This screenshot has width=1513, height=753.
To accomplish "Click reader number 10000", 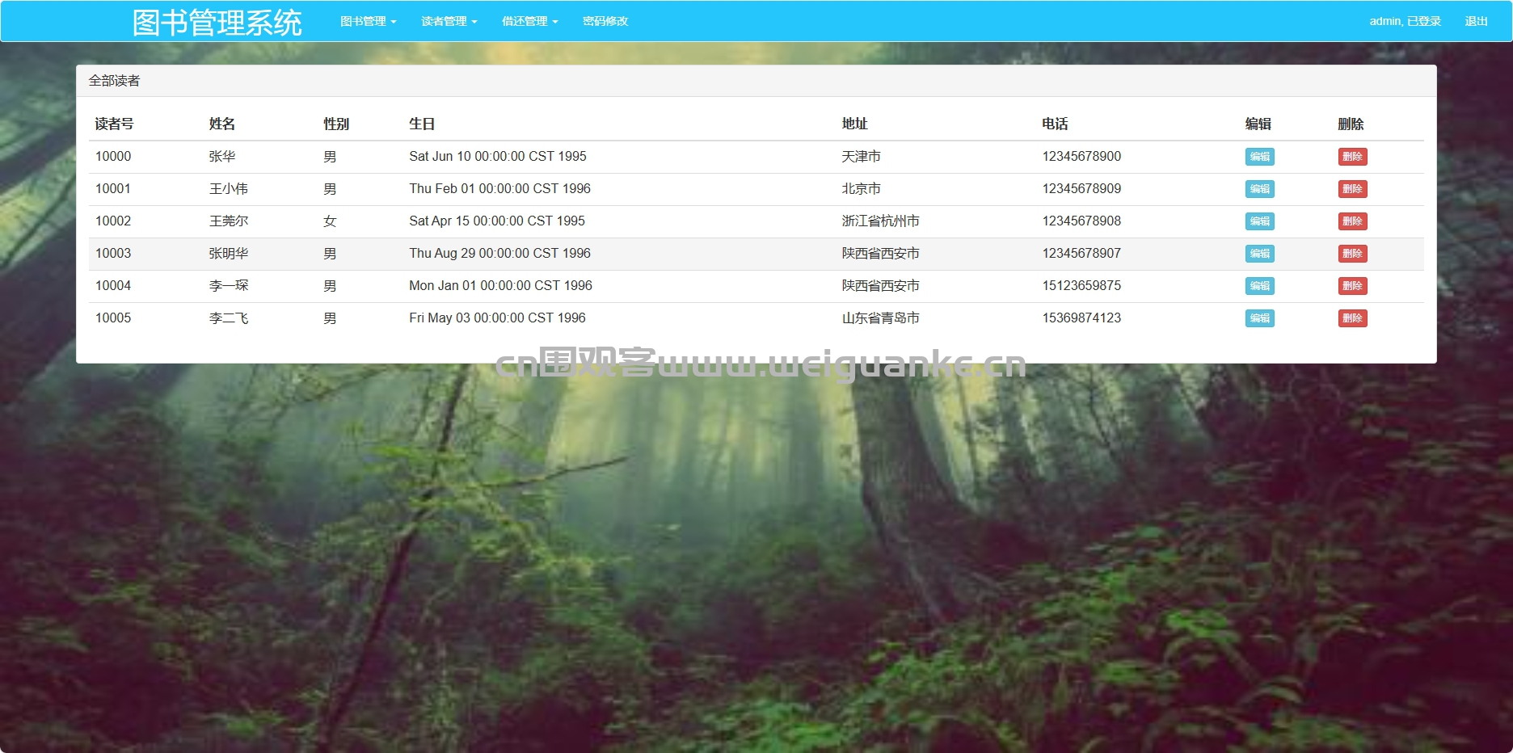I will (113, 157).
